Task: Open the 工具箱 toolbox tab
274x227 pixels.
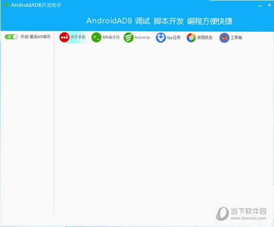Action: 231,38
